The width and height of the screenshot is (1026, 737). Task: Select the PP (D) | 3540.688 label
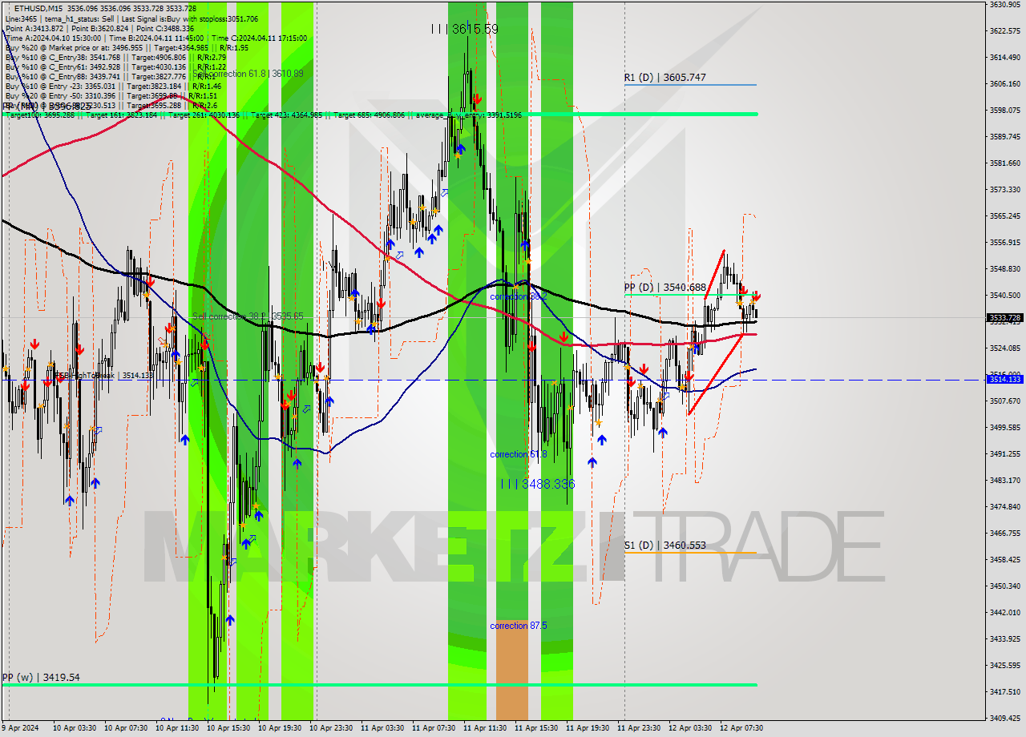click(665, 288)
